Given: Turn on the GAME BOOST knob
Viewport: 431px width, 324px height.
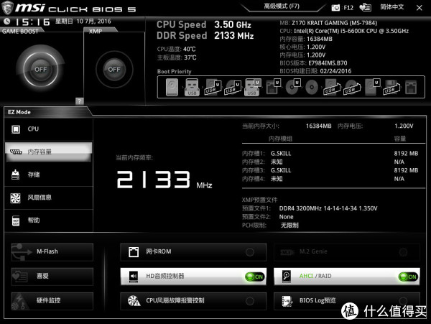Looking at the screenshot, I should pyautogui.click(x=40, y=69).
